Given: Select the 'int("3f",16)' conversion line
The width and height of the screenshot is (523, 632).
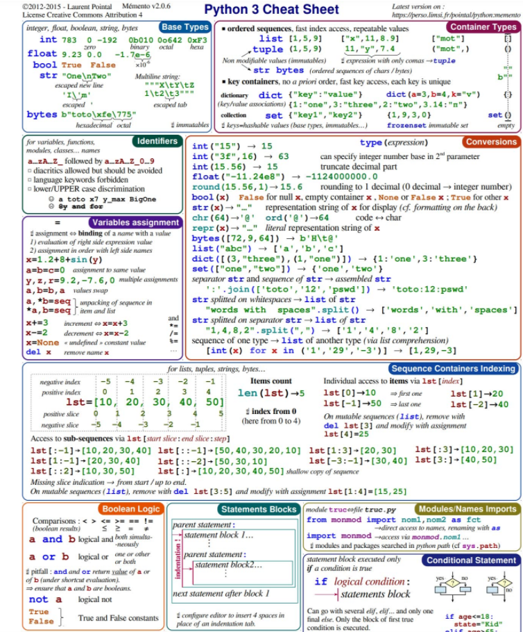Looking at the screenshot, I should click(241, 156).
